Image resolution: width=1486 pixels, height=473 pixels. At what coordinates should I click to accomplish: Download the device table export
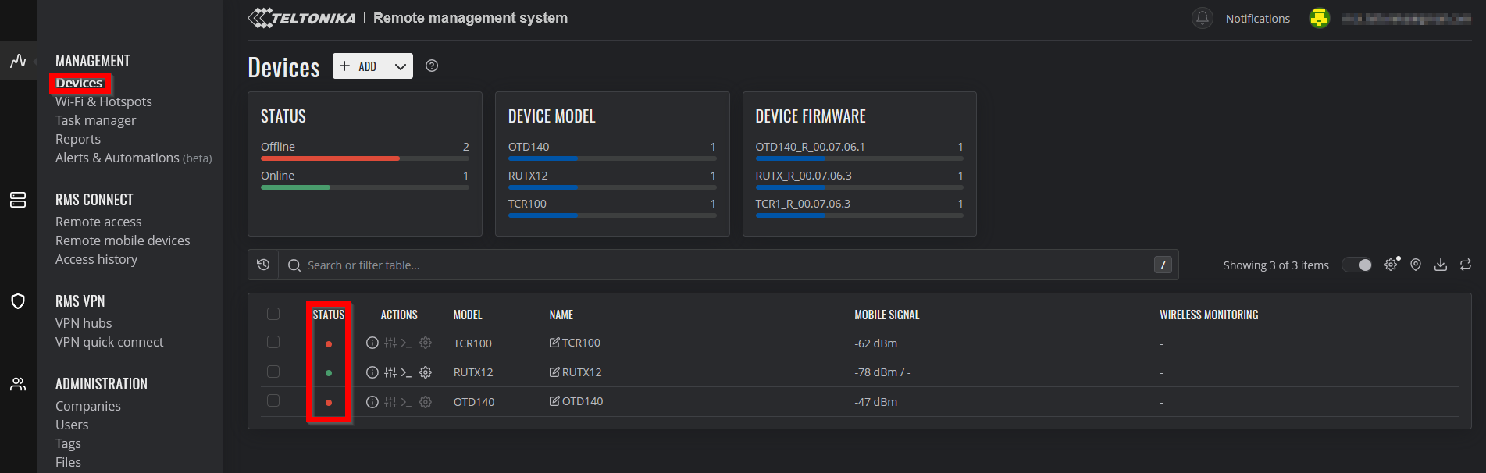coord(1441,265)
